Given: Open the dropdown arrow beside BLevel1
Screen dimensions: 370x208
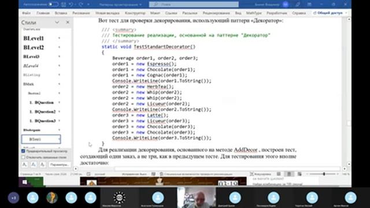Looking at the screenshot, I should [59, 38].
